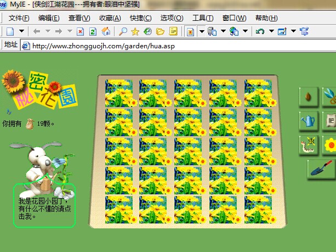Expand the back history dropdown arrow
The height and width of the screenshot is (252, 336).
48,31
